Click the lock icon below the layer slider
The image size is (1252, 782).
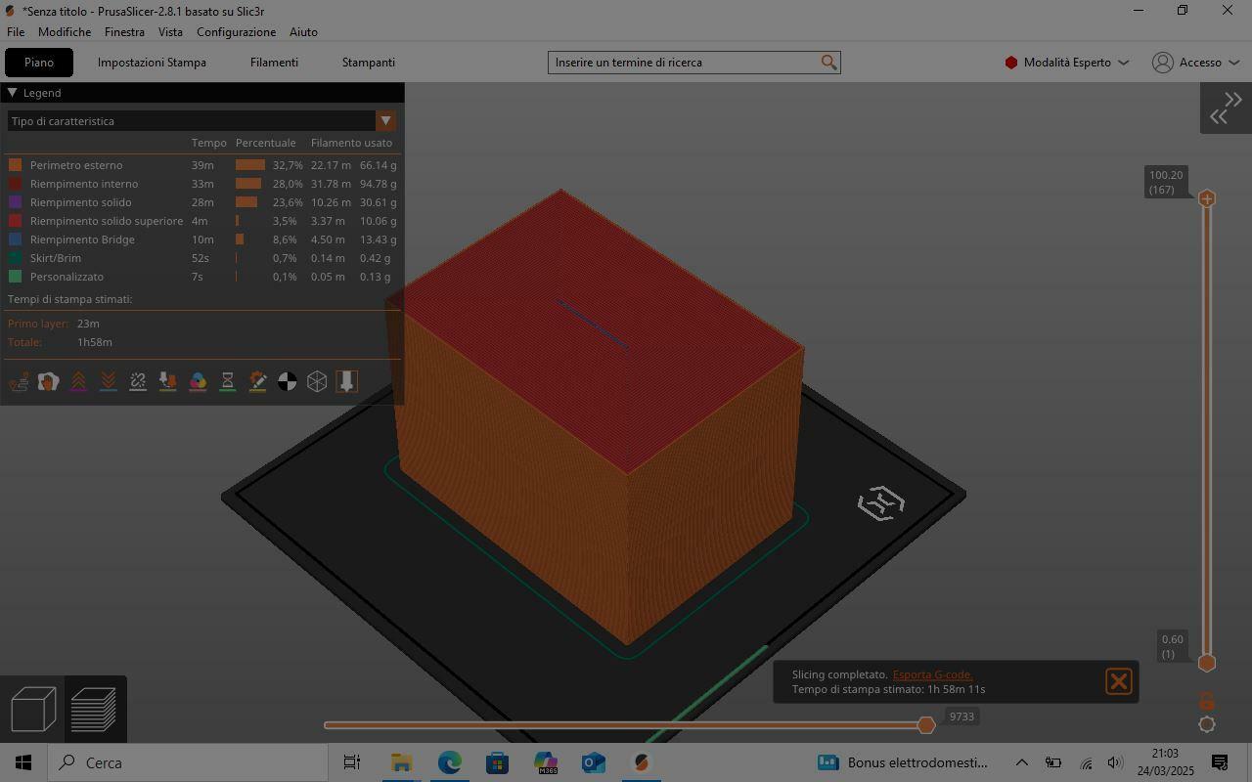coord(1207,701)
